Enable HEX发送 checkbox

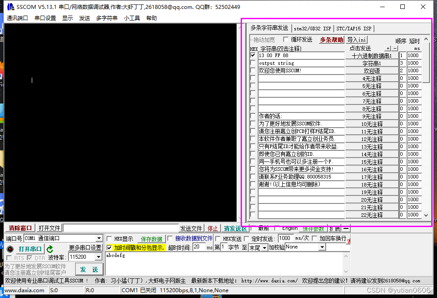click(218, 239)
